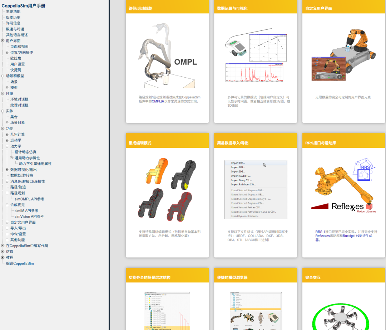386x330 pixels.
Task: Open the 纹理对话框 entry
Action: click(x=19, y=105)
